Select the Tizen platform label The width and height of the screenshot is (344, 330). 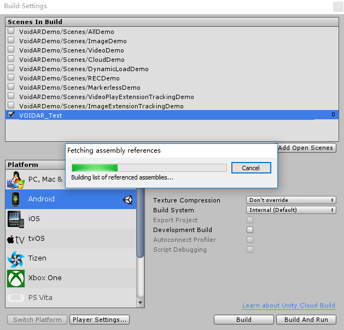37,258
